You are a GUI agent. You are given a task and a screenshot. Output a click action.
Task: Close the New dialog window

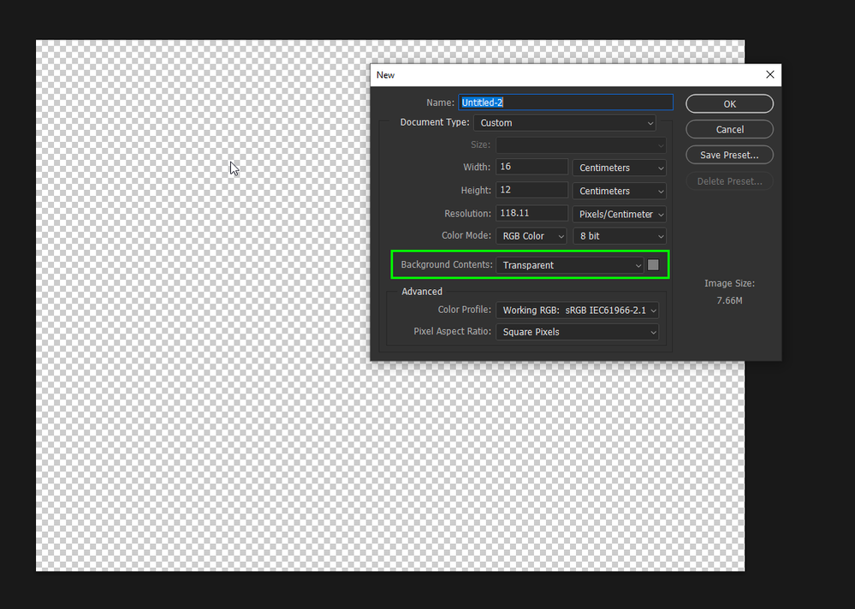coord(769,74)
